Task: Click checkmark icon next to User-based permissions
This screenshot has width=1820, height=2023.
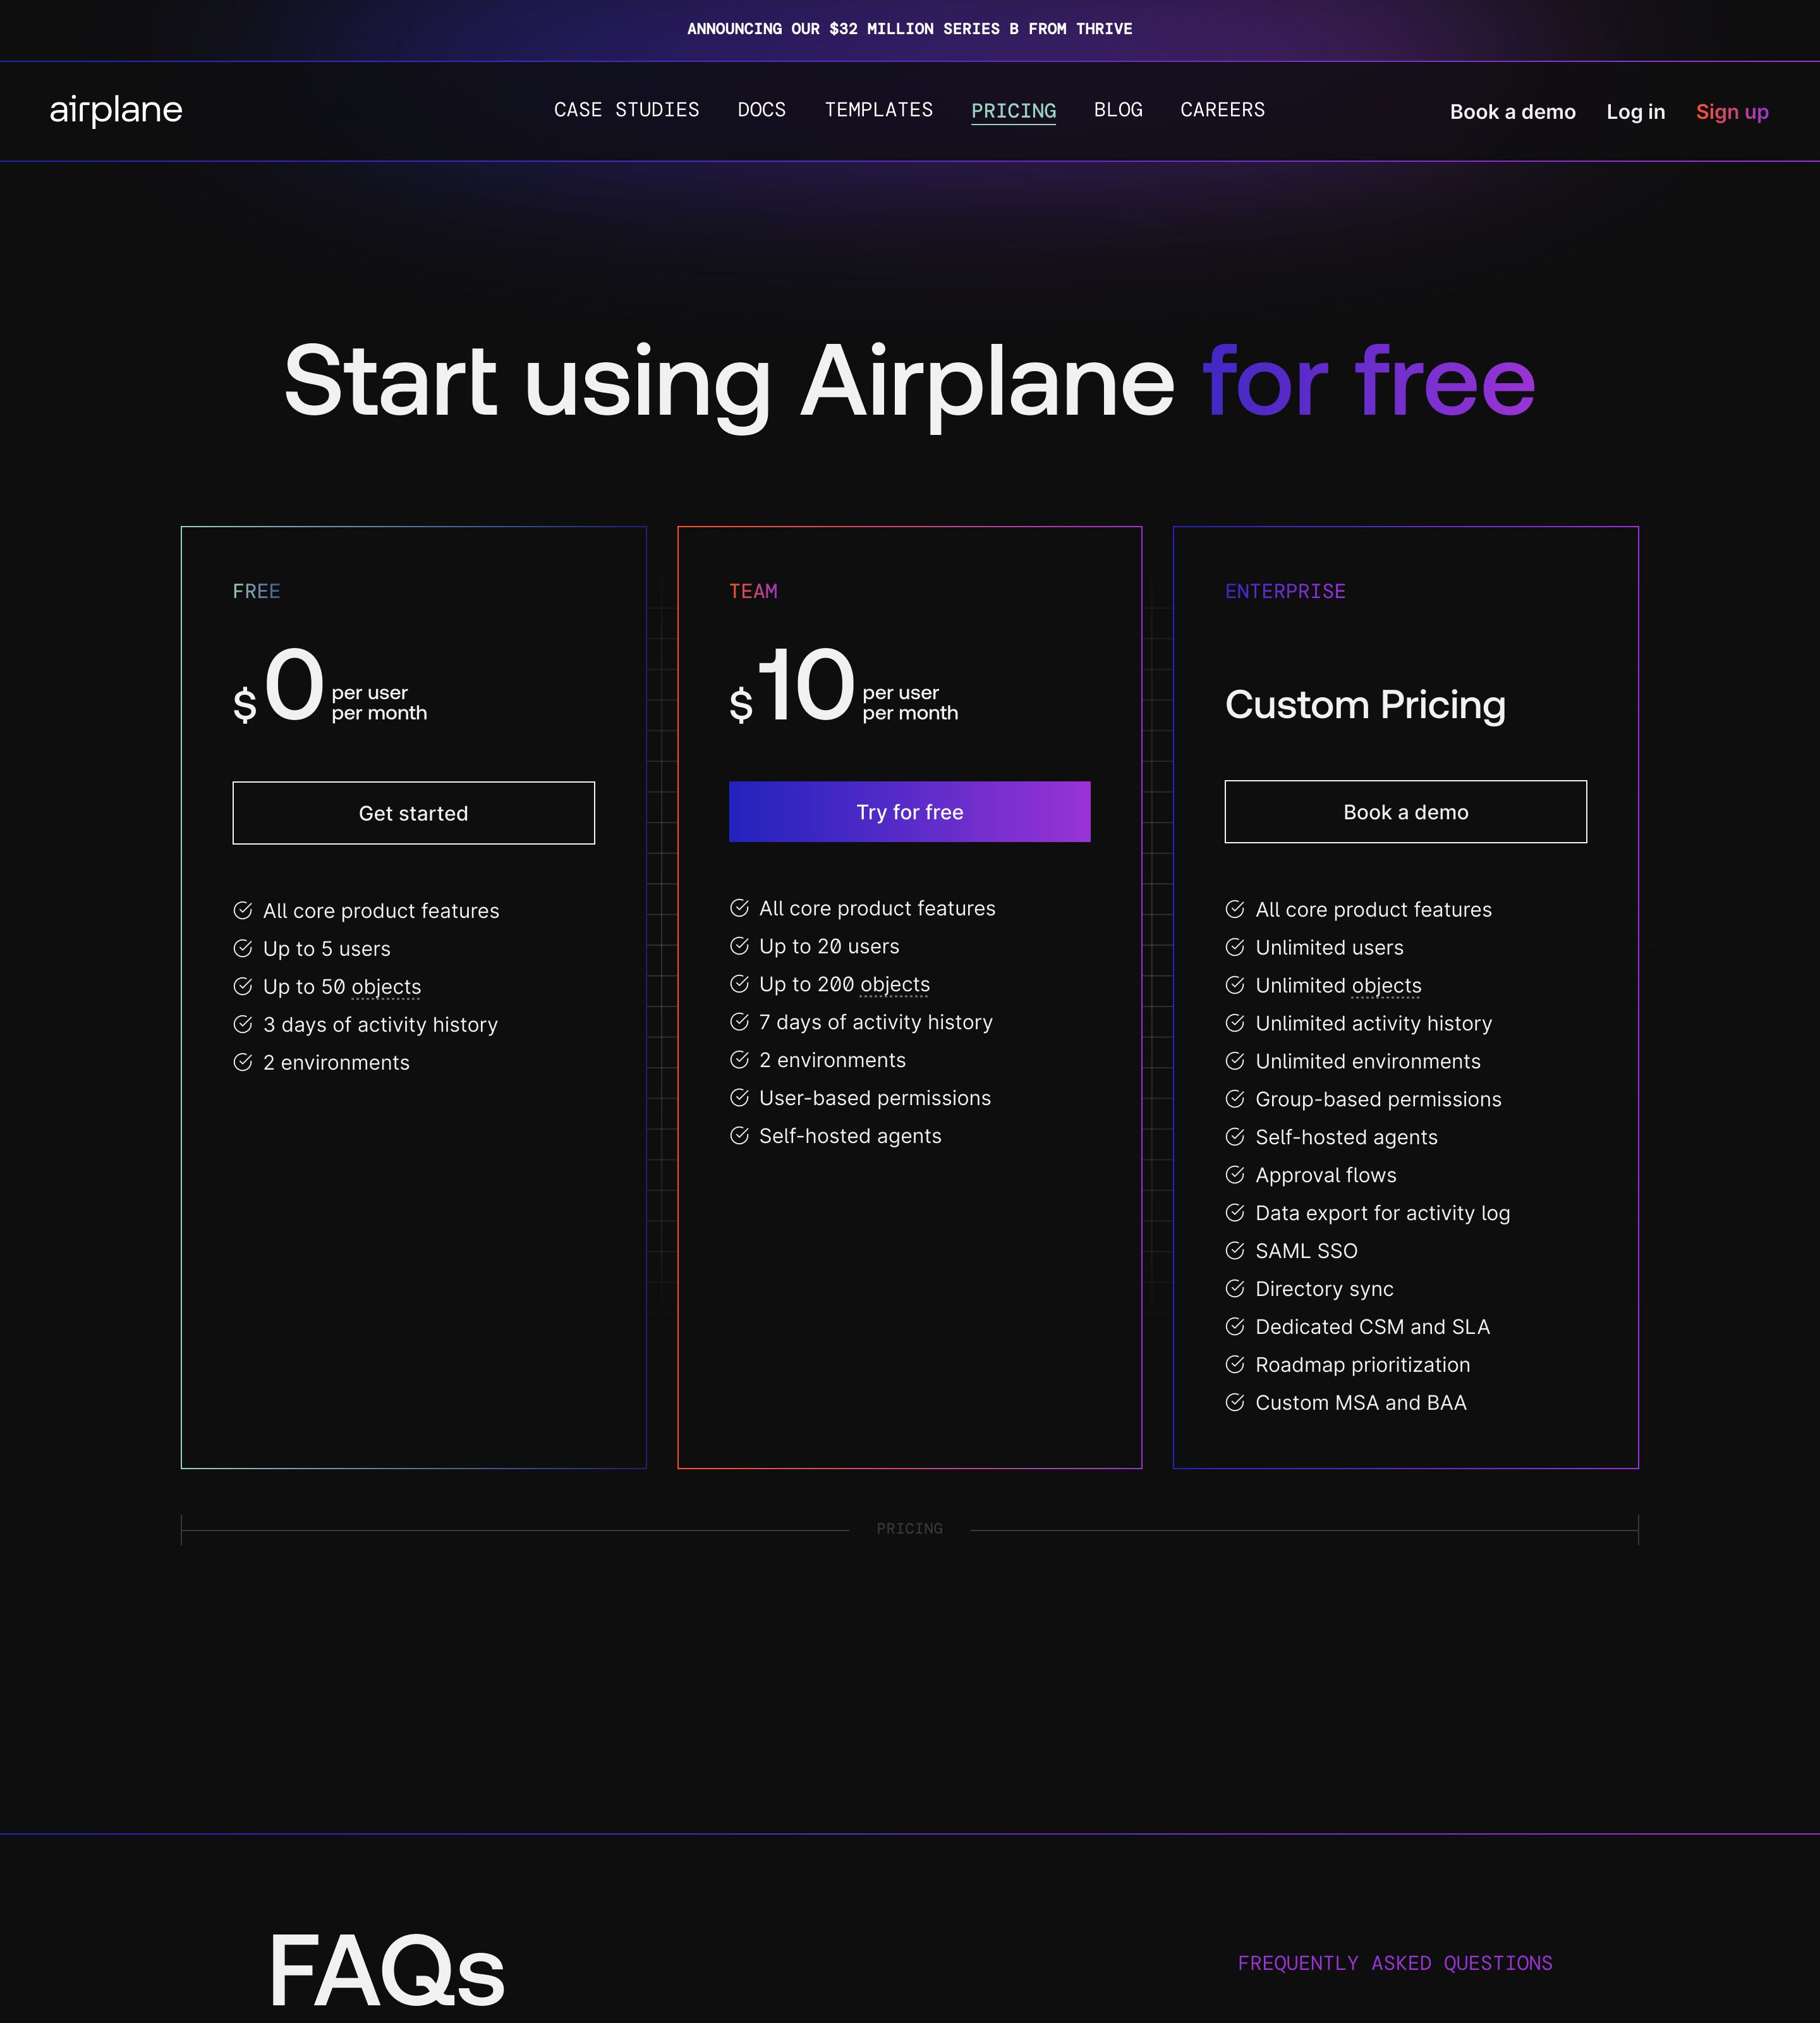Action: pyautogui.click(x=739, y=1097)
